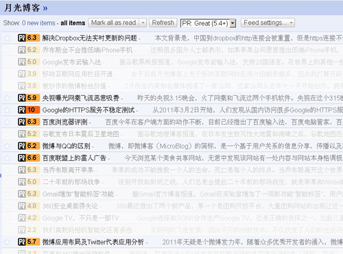343x254 pixels.
Task: Click PostRank 3.8 badge on 被炒作的微博粉丝价值 row
Action: click(x=29, y=86)
